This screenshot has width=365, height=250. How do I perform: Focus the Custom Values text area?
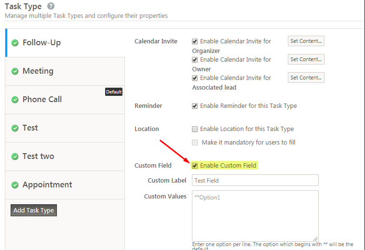tap(255, 215)
